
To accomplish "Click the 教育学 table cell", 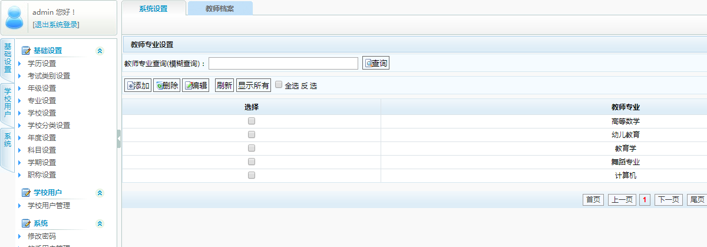I will (626, 149).
